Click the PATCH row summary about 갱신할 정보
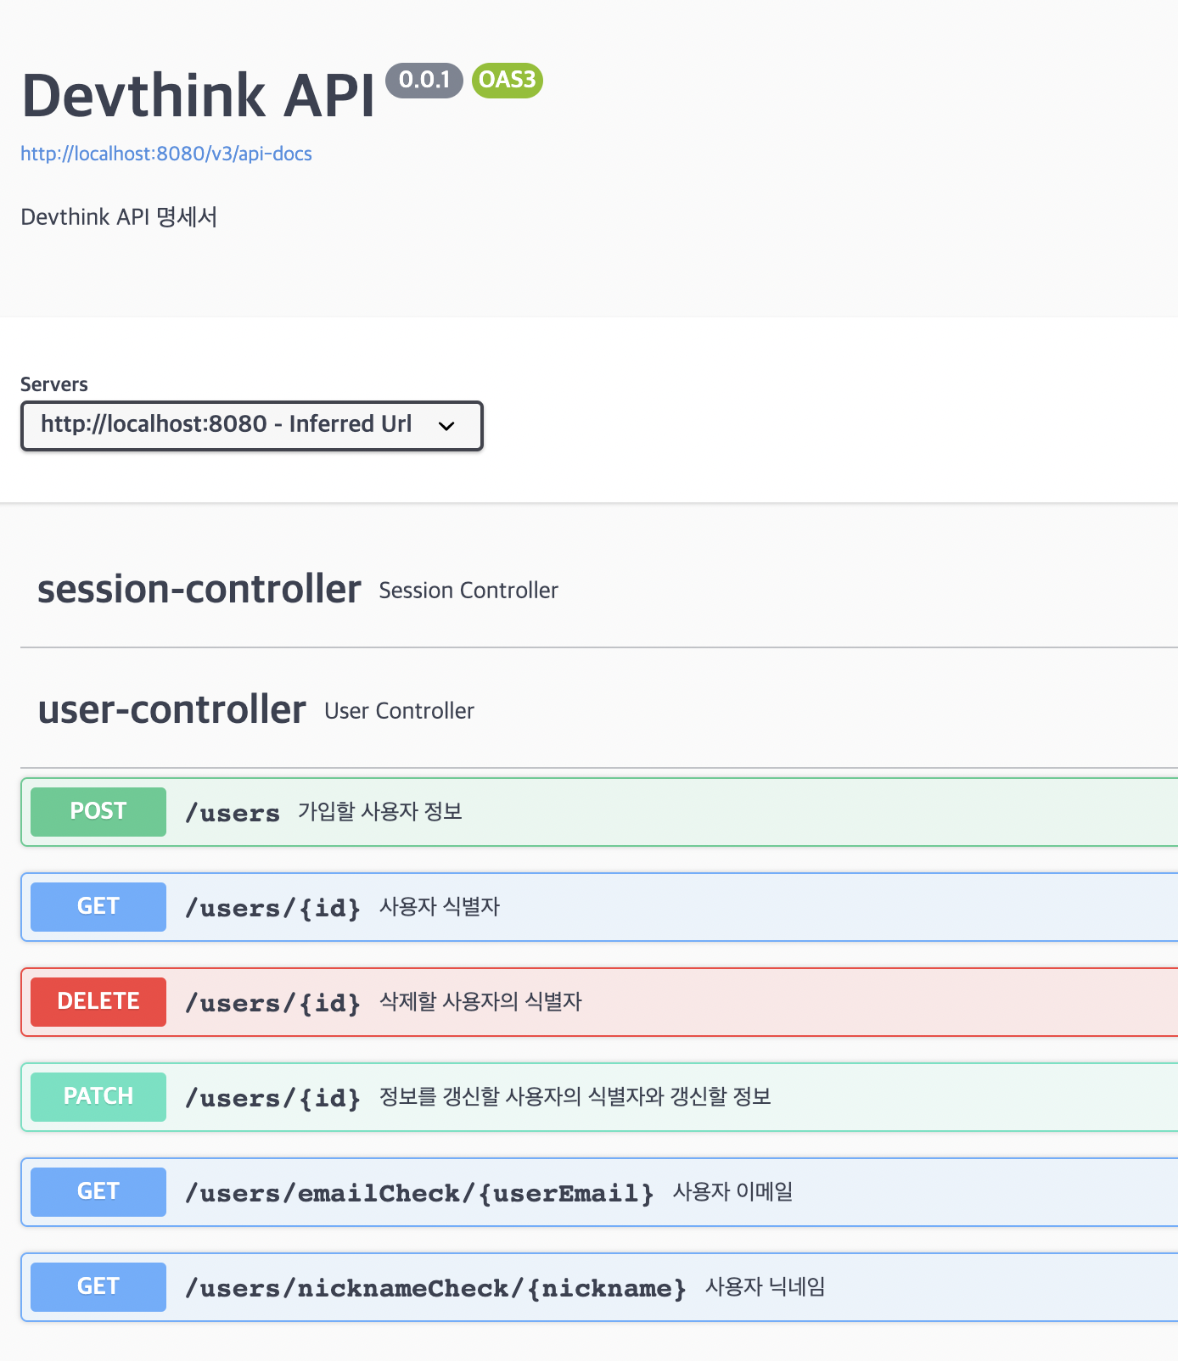 (x=575, y=1097)
